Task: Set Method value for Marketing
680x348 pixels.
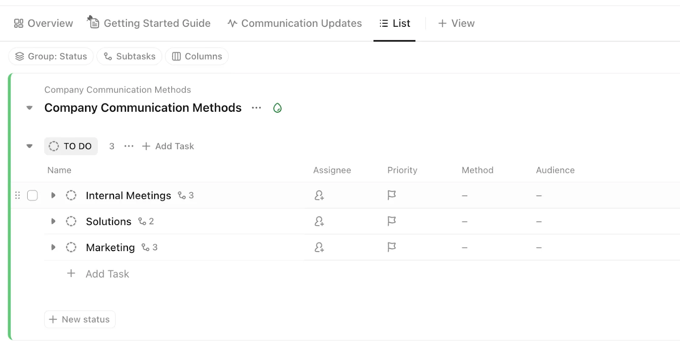Action: 465,248
